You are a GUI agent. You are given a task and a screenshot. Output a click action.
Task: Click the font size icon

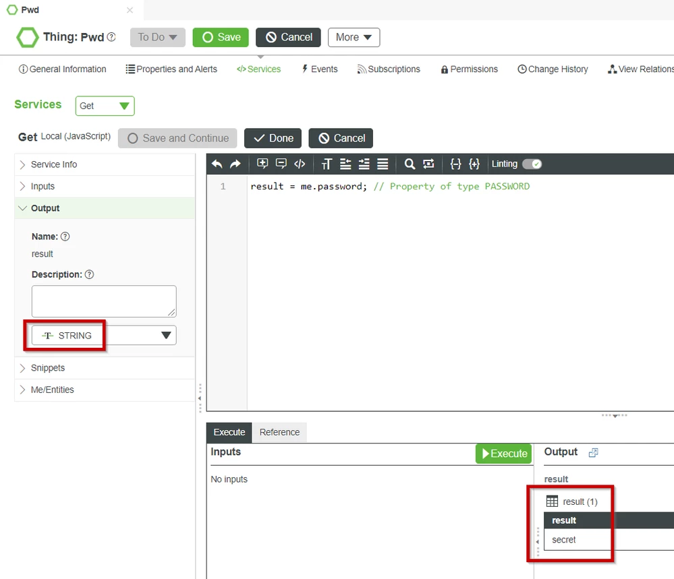pyautogui.click(x=327, y=164)
